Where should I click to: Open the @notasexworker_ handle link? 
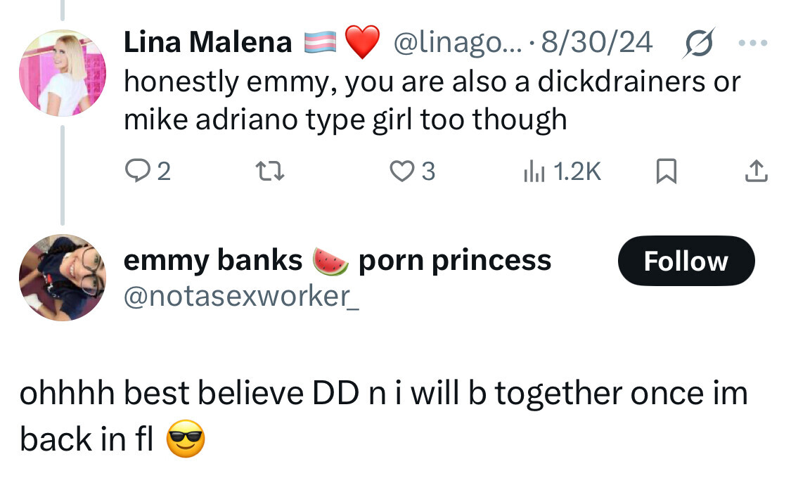coord(241,297)
